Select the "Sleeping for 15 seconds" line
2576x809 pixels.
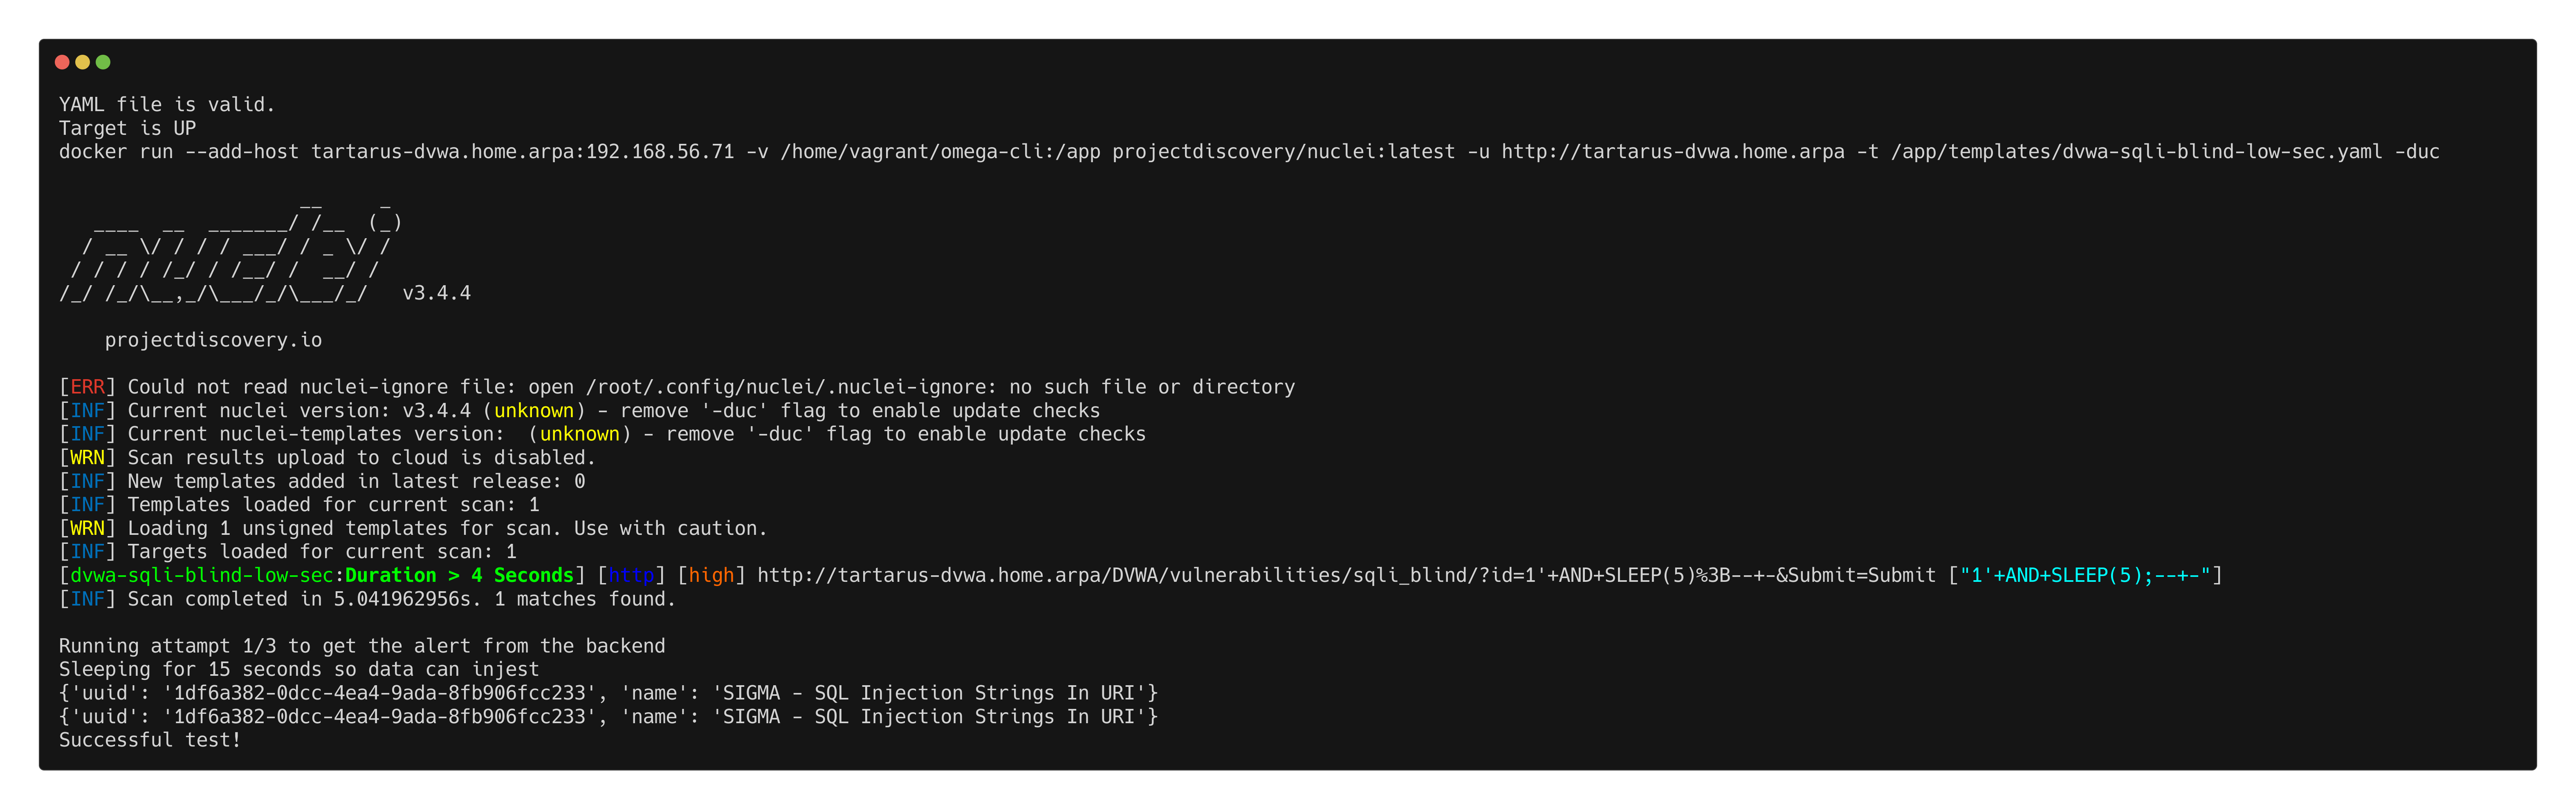298,670
